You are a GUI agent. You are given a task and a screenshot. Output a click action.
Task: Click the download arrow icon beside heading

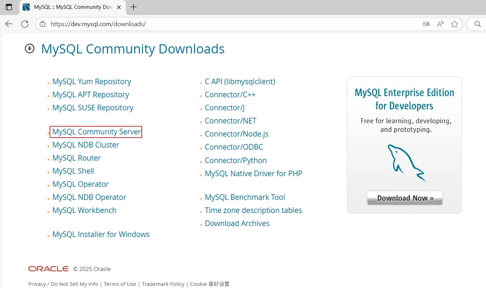[x=29, y=48]
